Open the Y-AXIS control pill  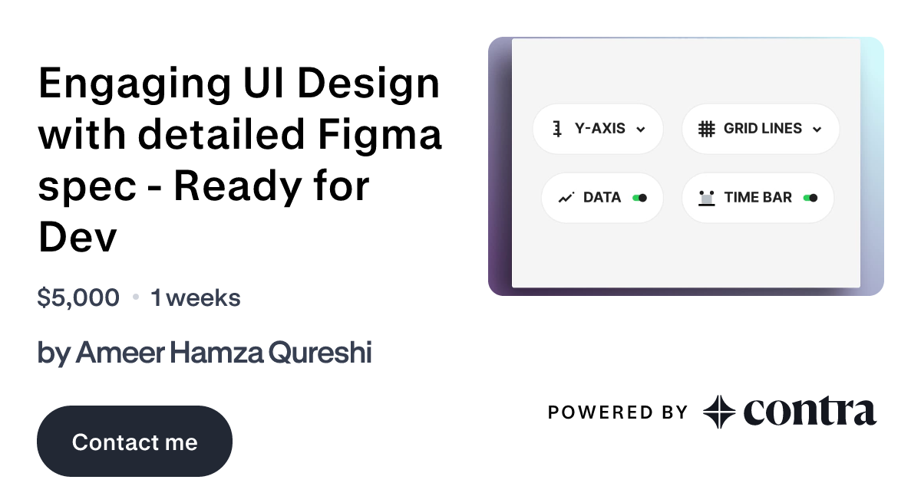point(598,129)
